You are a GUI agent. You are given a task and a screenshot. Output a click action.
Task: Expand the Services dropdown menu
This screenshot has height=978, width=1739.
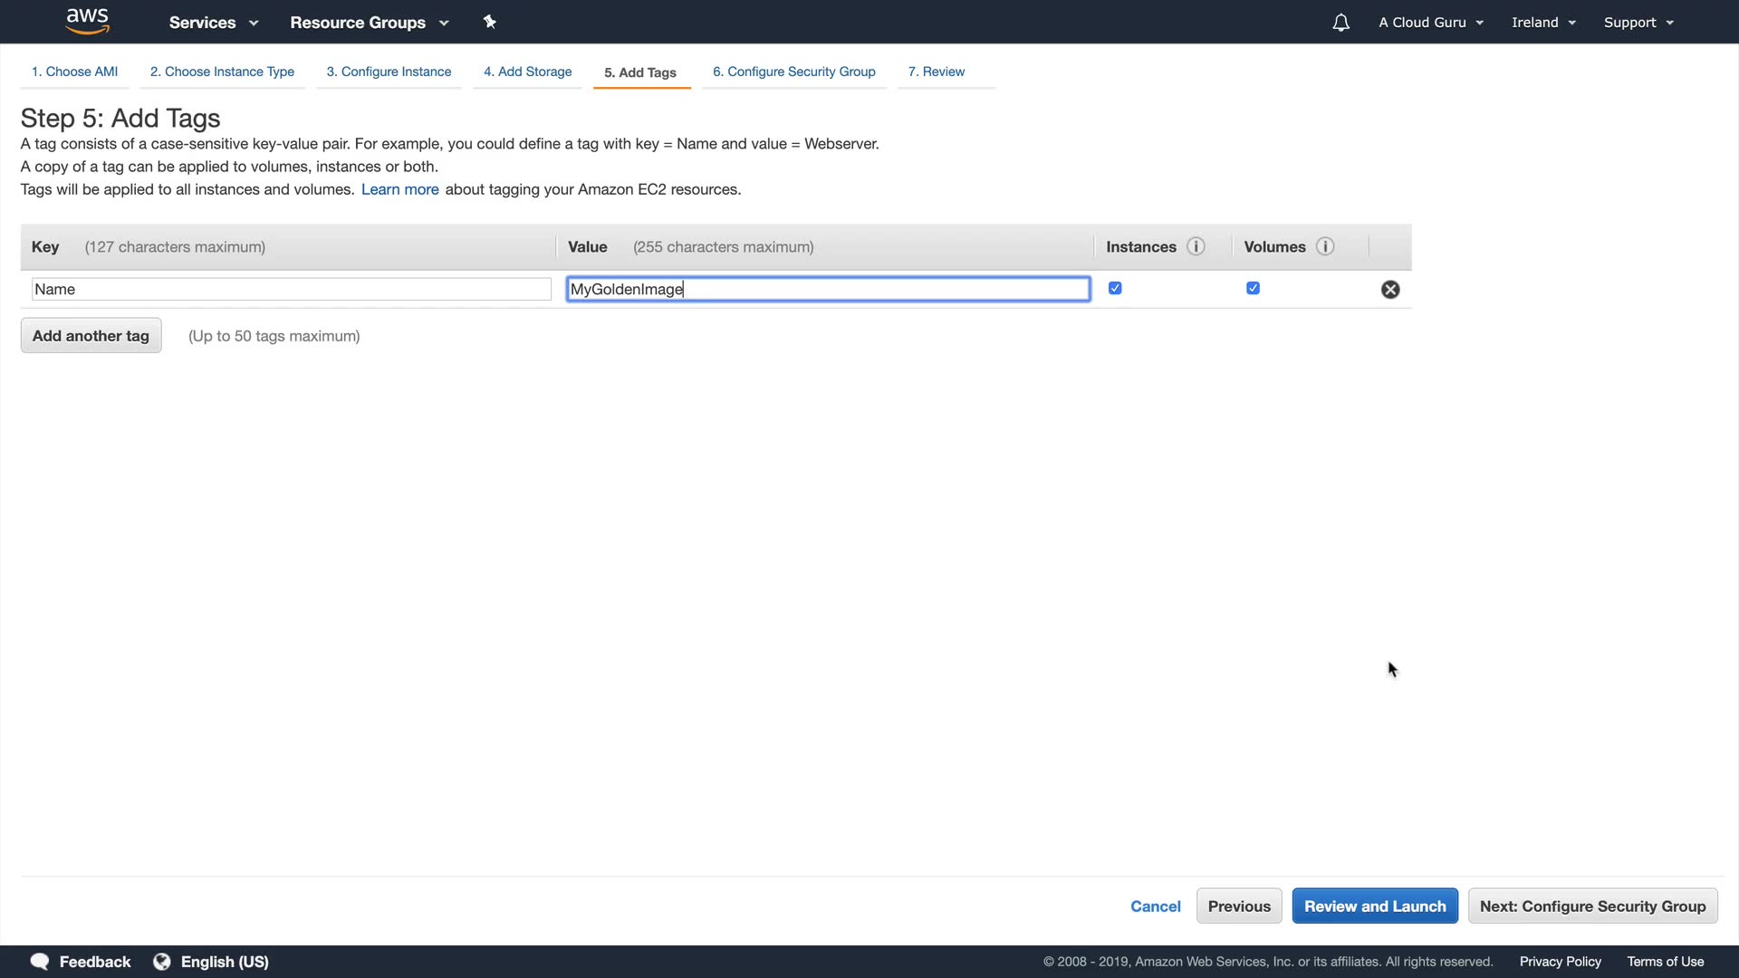pos(213,23)
